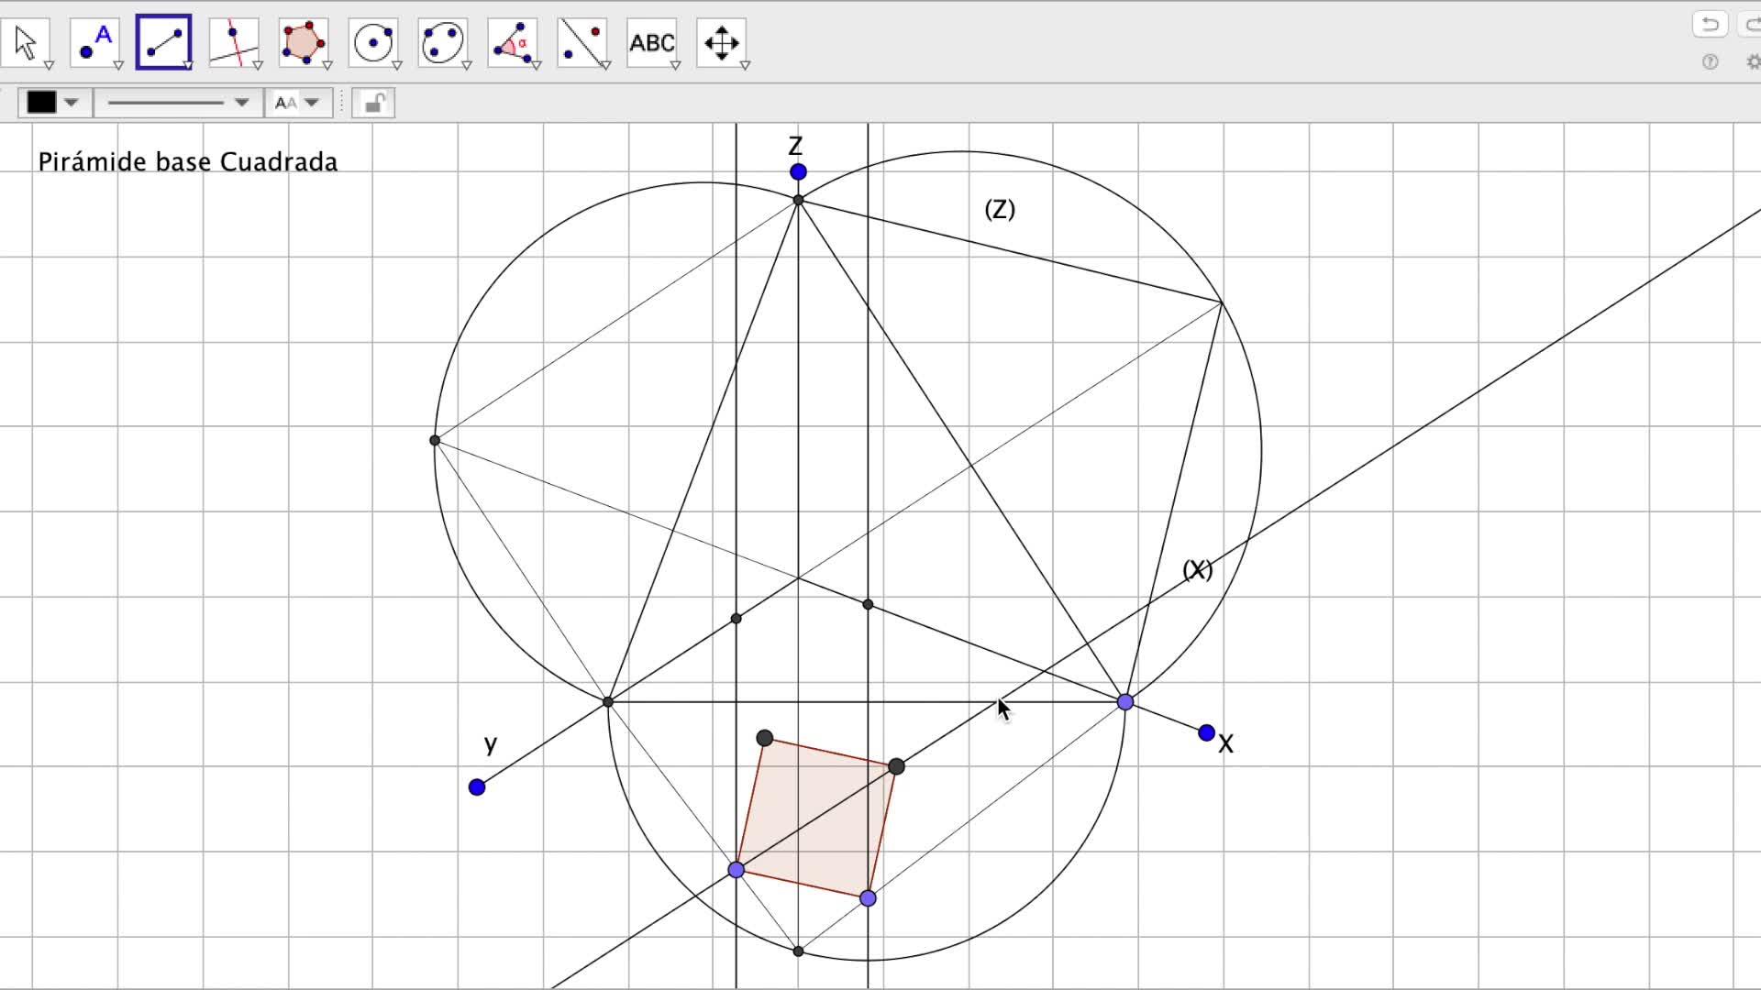Click the Undo button
The height and width of the screenshot is (990, 1761).
tap(1710, 24)
